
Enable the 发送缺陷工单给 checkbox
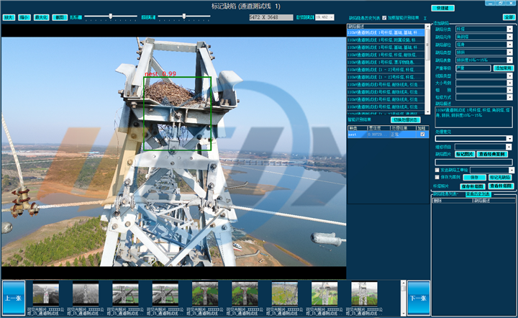(437, 170)
